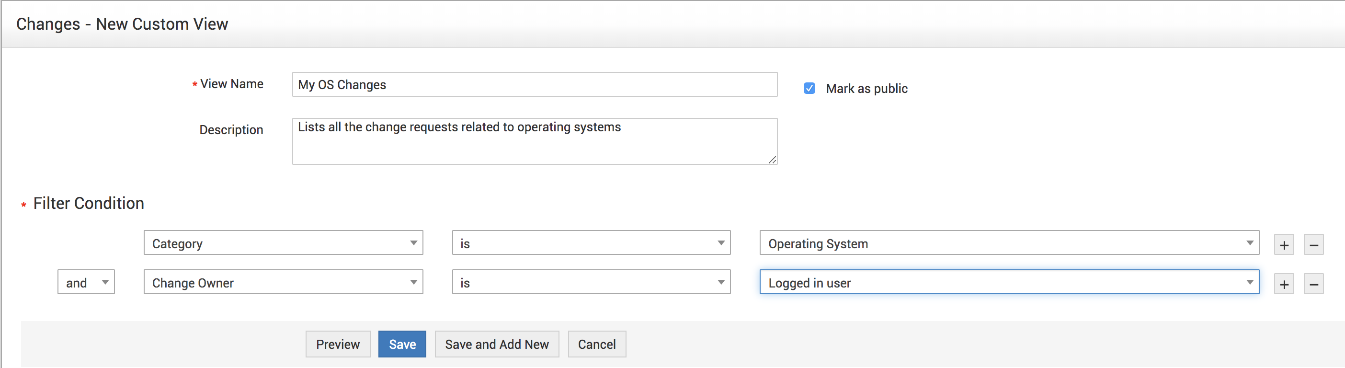The image size is (1345, 368).
Task: Open the Change Owner field dropdown
Action: tap(283, 282)
